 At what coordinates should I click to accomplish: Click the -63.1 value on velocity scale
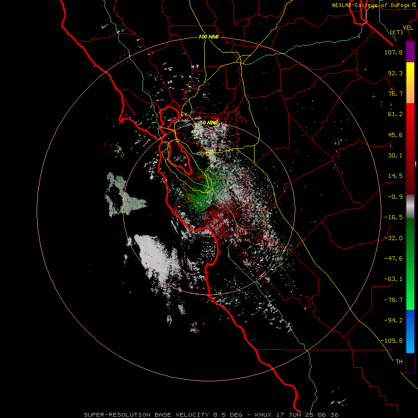393,279
